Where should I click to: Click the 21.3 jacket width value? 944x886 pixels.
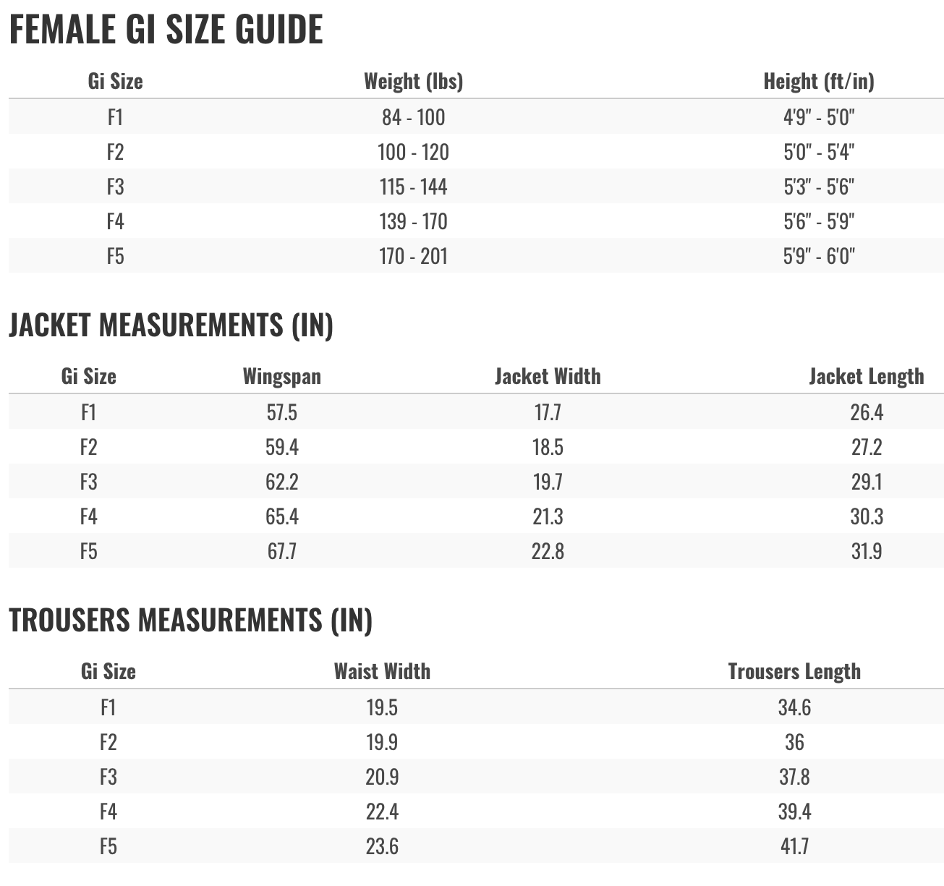[x=548, y=516]
